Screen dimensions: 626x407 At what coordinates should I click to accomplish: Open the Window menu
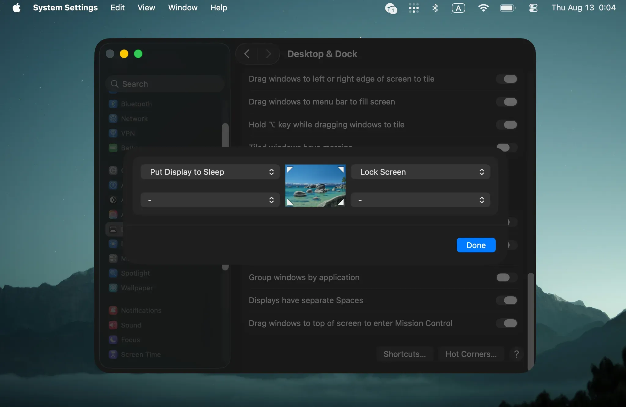[x=183, y=8]
